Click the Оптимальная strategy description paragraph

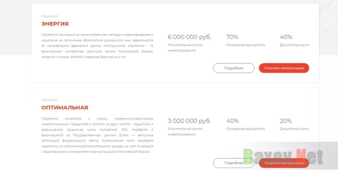click(97, 135)
